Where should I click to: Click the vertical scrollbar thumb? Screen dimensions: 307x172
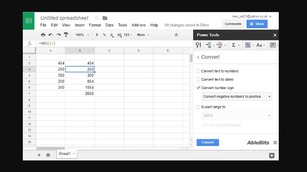[191, 58]
